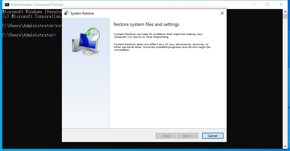The image size is (290, 151).
Task: Click the "Restore system files and settings" heading
Action: coord(146,24)
